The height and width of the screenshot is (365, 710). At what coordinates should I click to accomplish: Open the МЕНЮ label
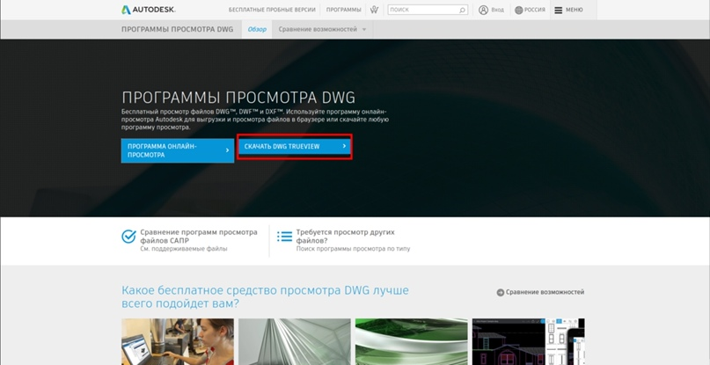pos(575,10)
